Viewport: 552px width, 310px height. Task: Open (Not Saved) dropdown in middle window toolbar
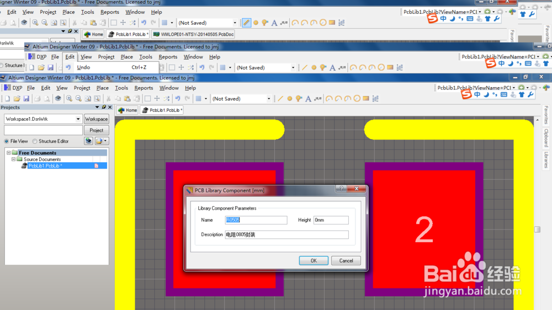[293, 67]
